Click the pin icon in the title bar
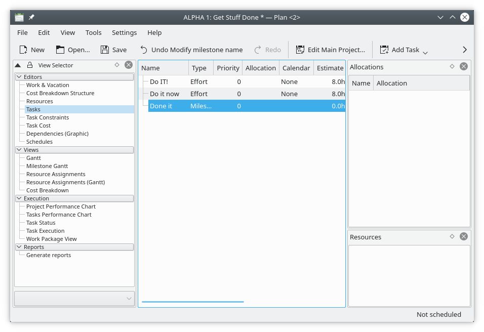 31,17
